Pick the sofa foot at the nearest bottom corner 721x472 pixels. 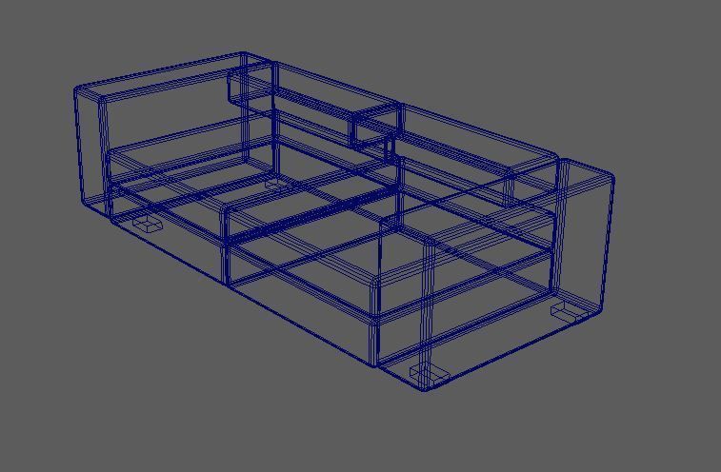429,374
